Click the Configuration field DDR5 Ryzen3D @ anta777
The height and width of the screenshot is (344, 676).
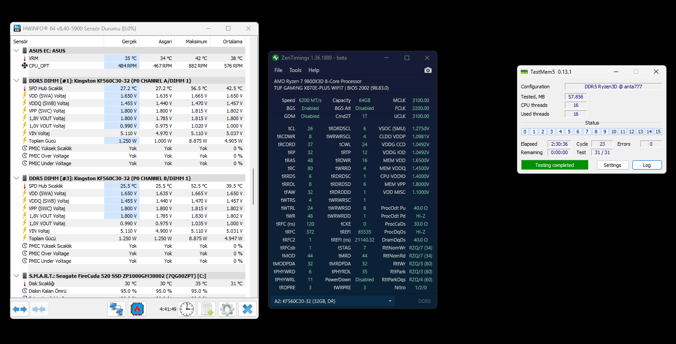pos(613,87)
